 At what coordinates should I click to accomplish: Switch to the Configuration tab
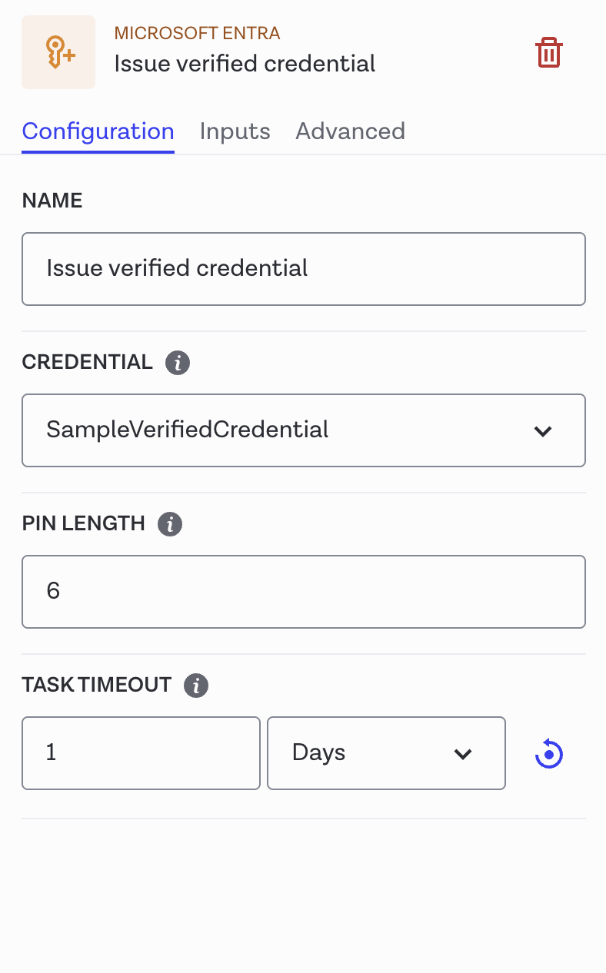pyautogui.click(x=98, y=131)
